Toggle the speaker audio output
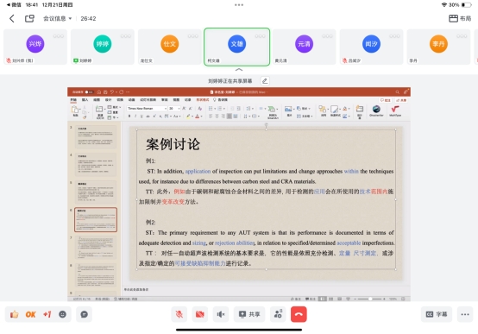478x334 pixels. click(x=221, y=314)
